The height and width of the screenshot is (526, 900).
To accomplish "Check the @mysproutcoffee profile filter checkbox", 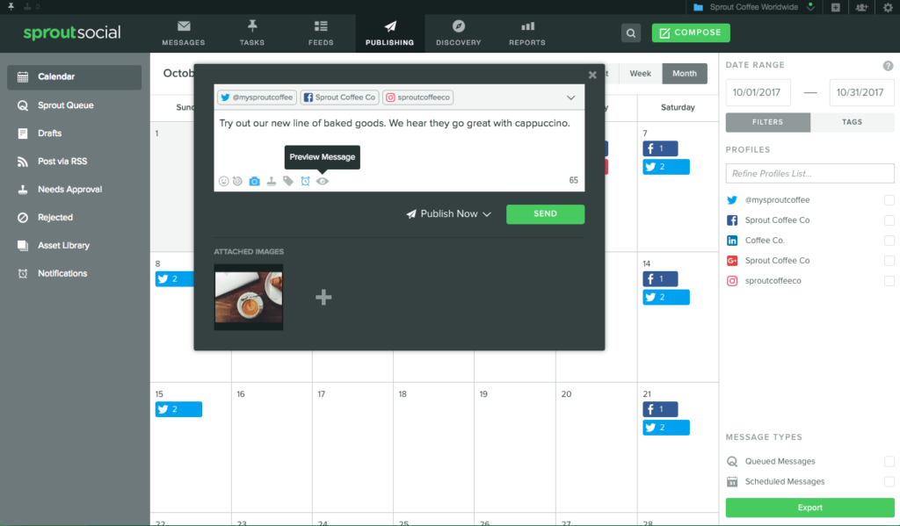I will click(889, 200).
